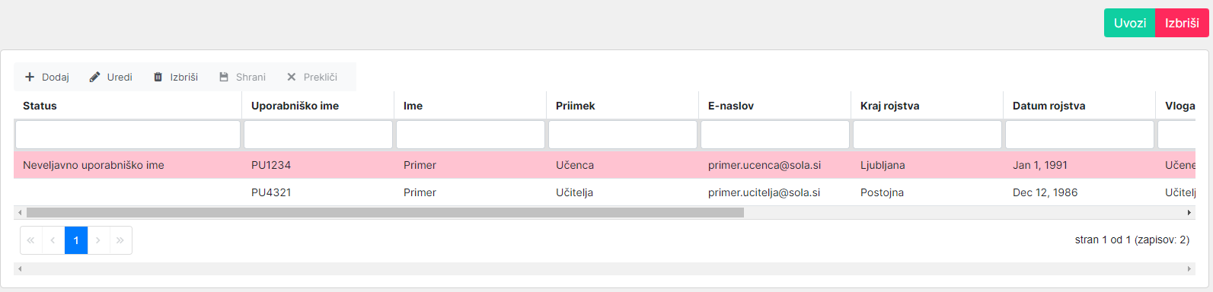1213x292 pixels.
Task: Select page 1 in the pagination
Action: click(x=76, y=240)
